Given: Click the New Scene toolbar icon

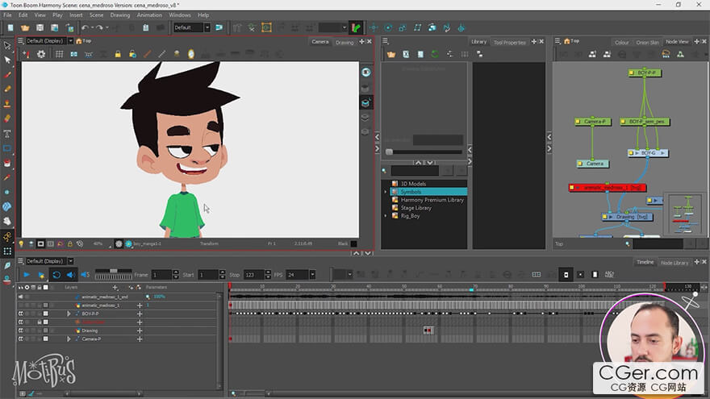Looking at the screenshot, I should point(10,28).
